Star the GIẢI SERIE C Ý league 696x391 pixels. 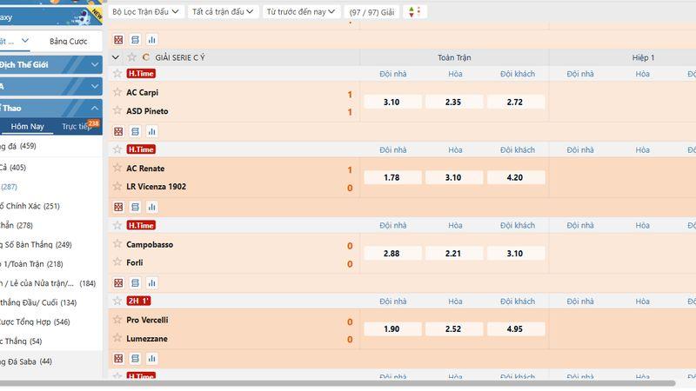(x=132, y=57)
